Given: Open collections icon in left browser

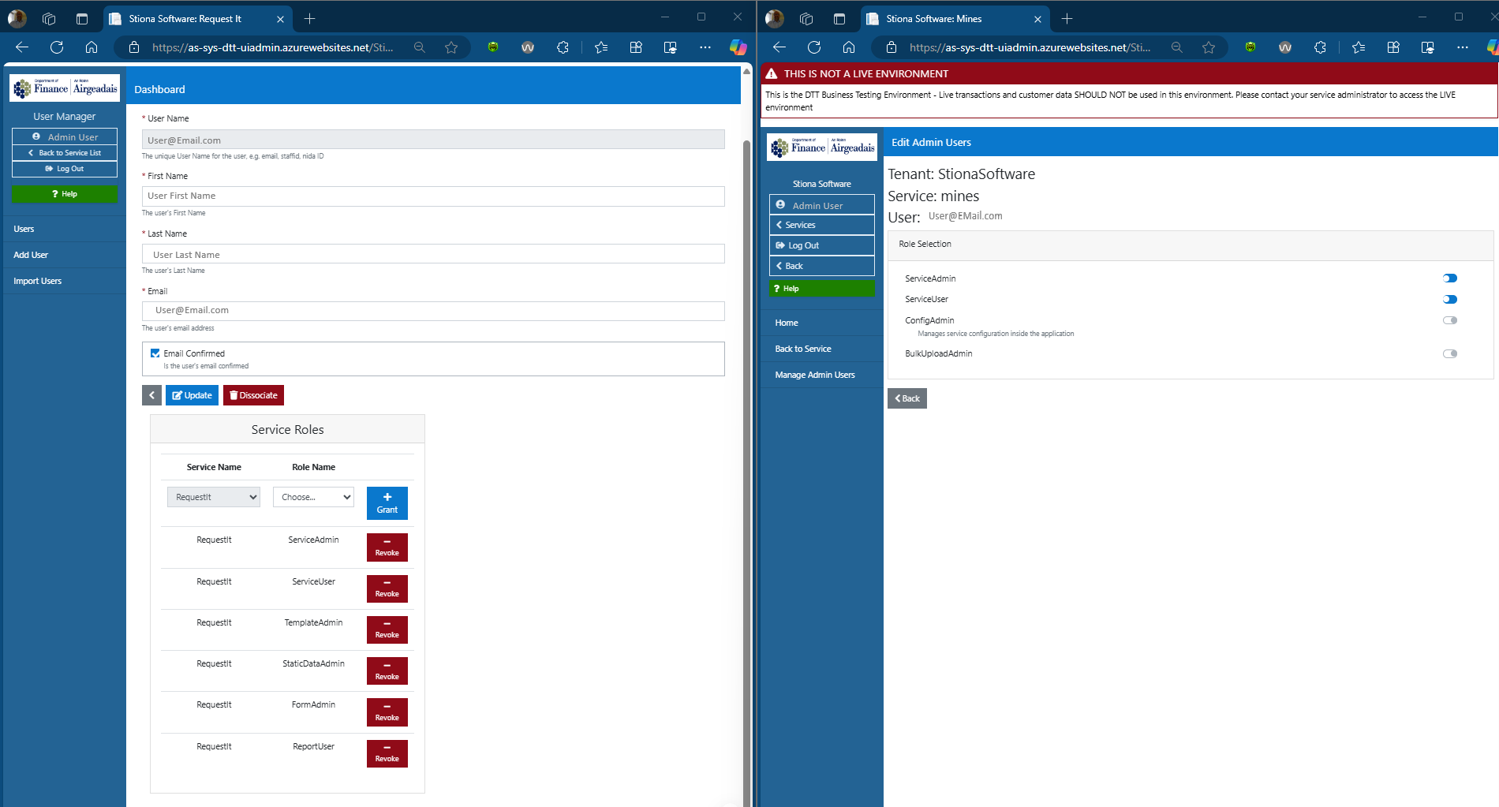Looking at the screenshot, I should (x=636, y=47).
